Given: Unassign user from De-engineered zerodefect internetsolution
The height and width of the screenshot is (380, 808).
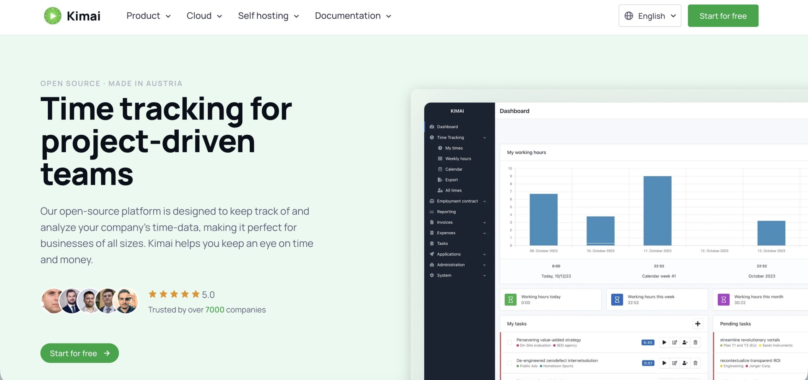Looking at the screenshot, I should [685, 363].
